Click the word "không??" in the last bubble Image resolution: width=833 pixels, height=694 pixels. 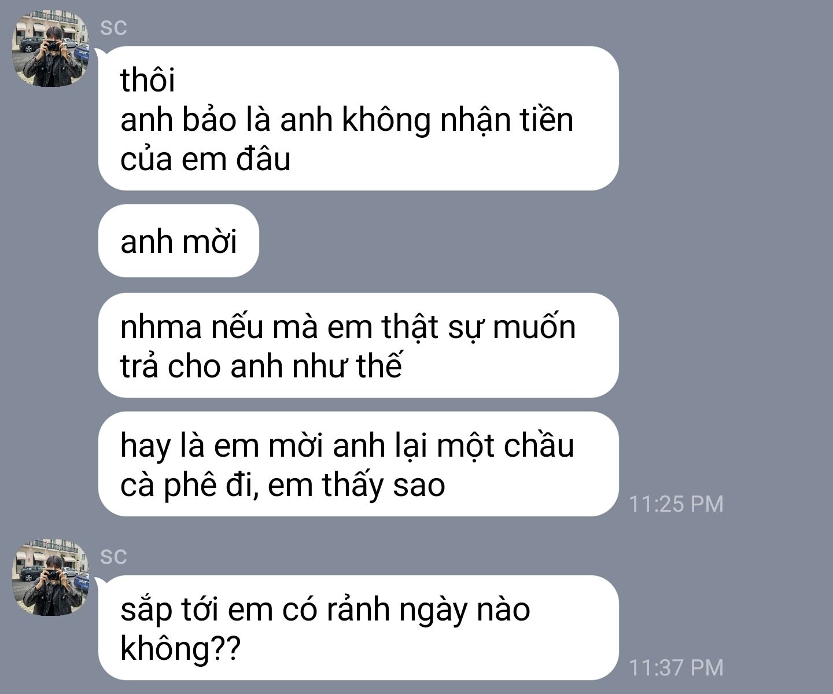coord(180,649)
